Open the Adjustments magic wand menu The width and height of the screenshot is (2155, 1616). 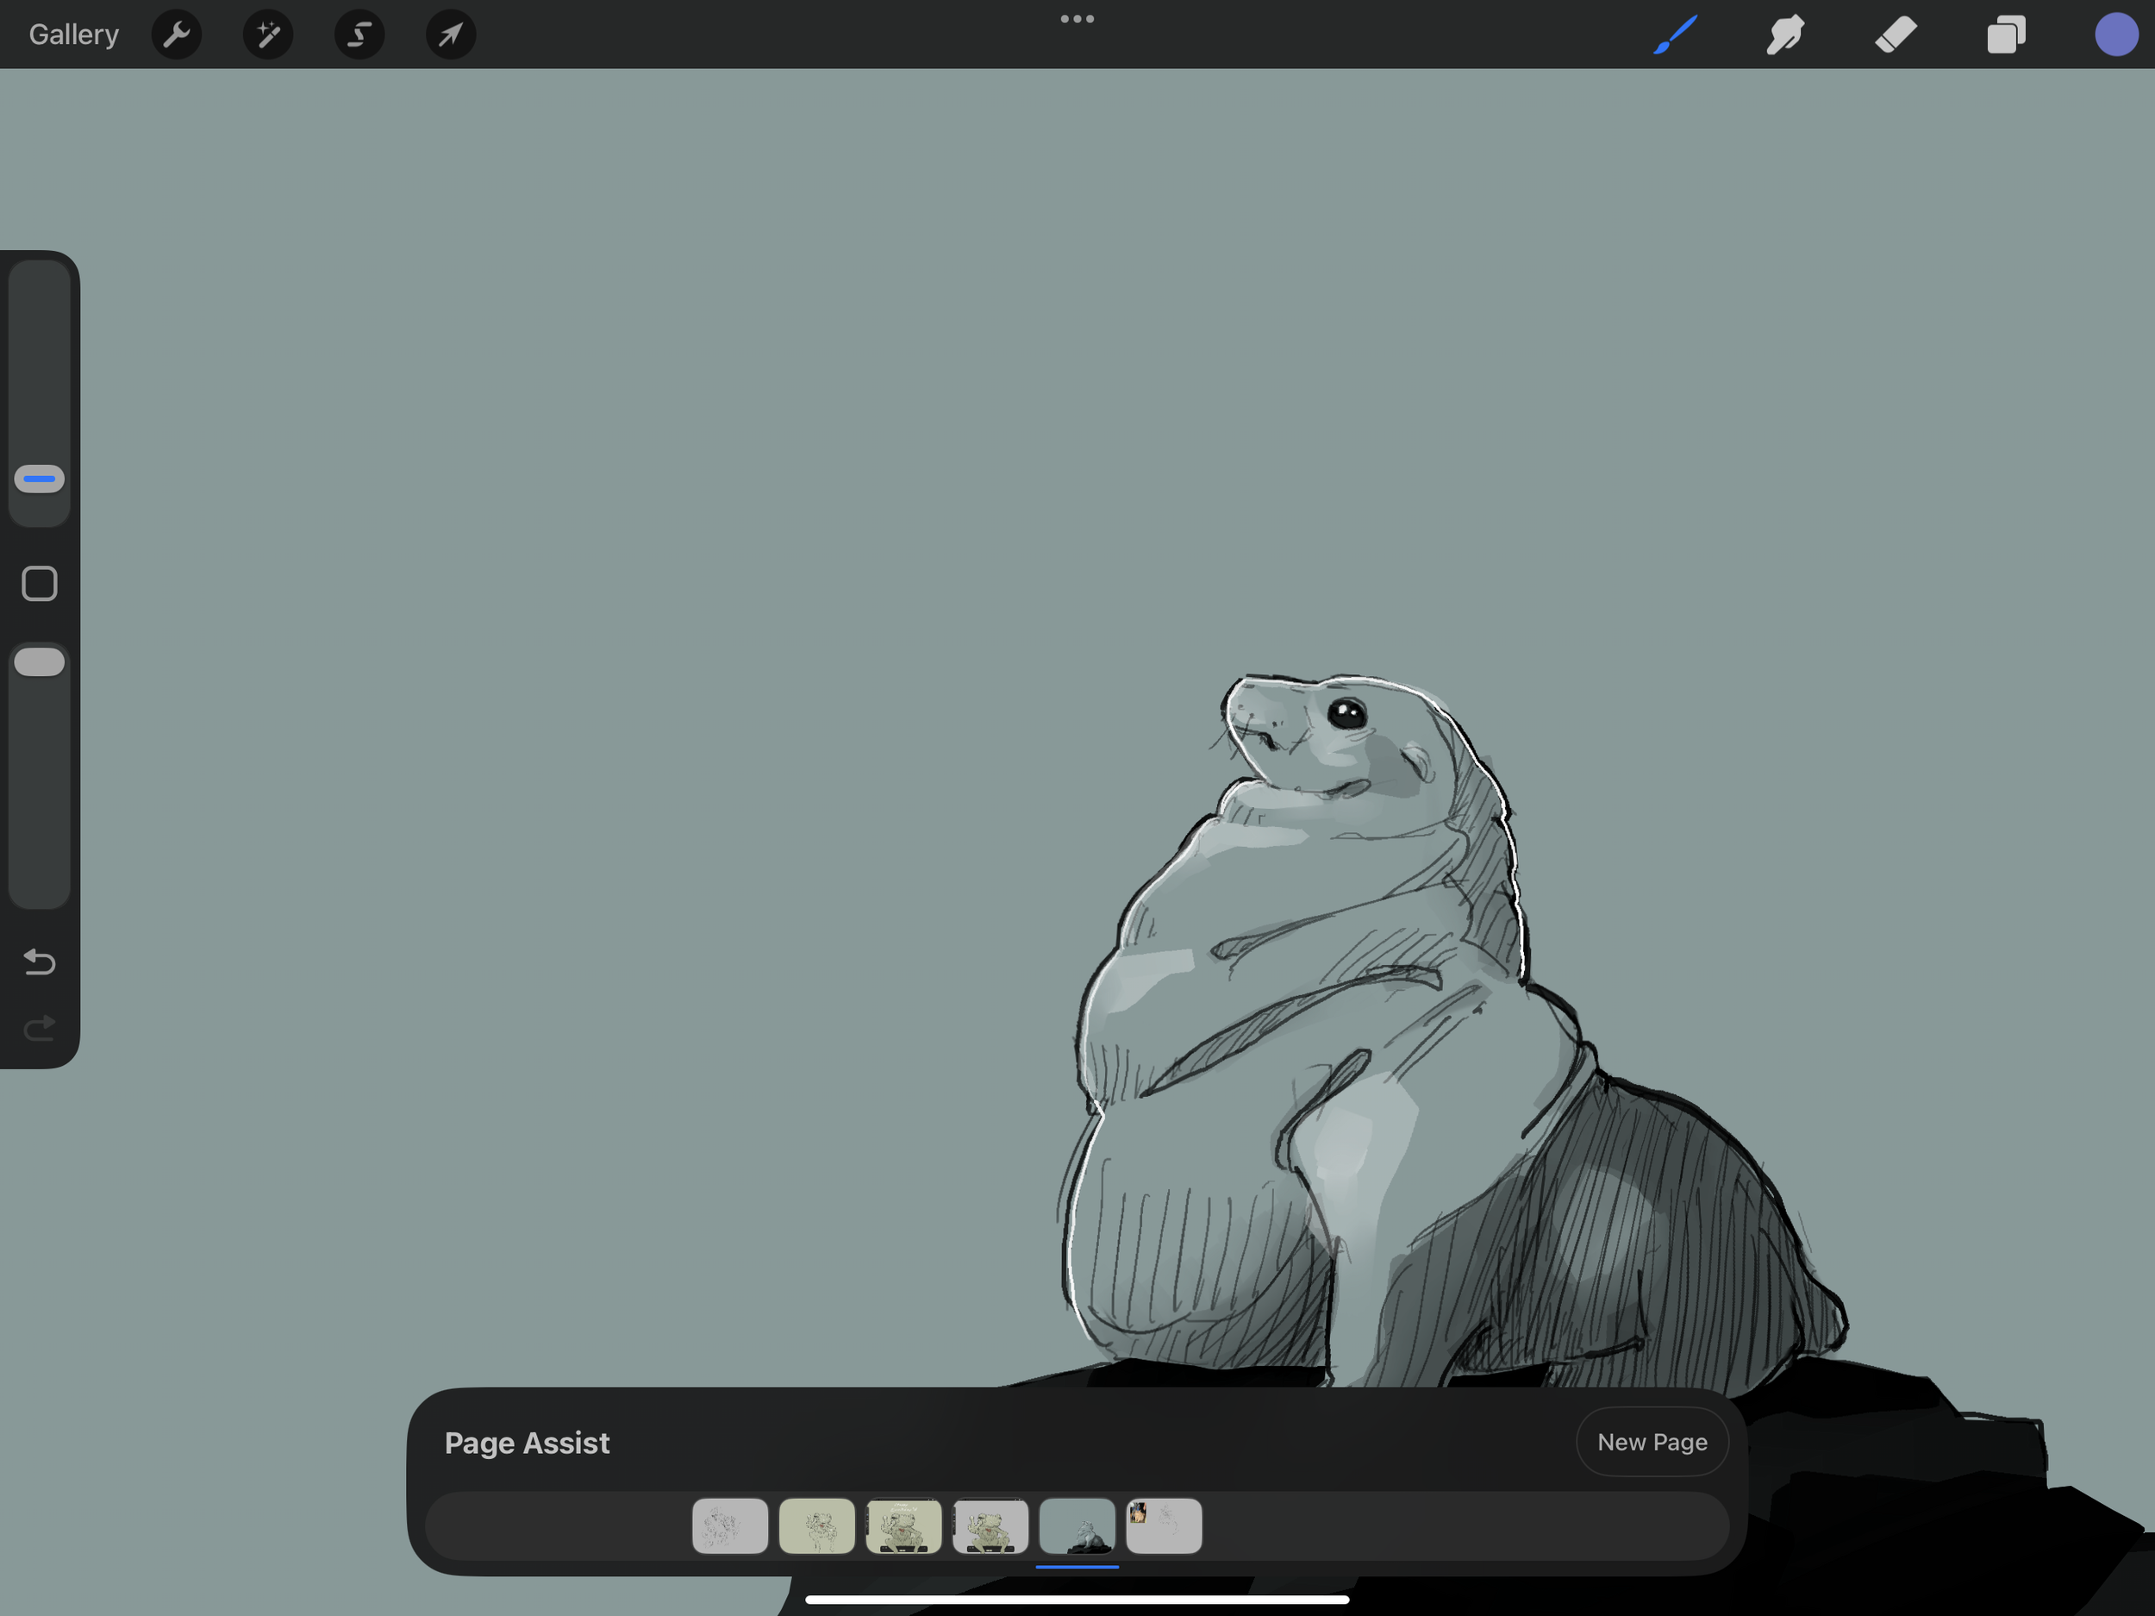(x=268, y=35)
